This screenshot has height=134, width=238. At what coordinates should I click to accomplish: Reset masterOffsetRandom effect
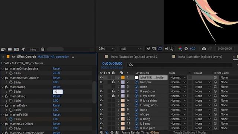pos(57,78)
